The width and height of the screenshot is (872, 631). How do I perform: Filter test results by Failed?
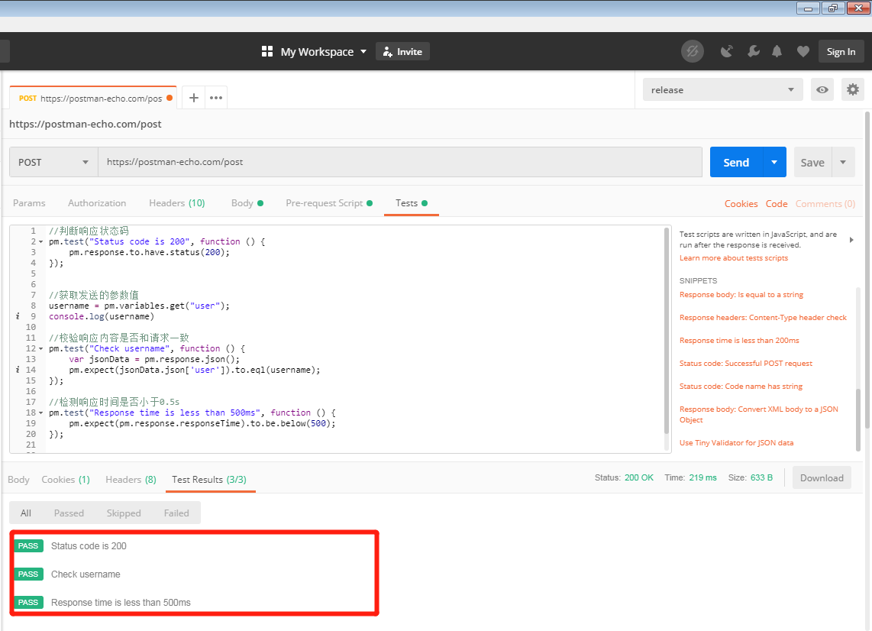pos(176,513)
